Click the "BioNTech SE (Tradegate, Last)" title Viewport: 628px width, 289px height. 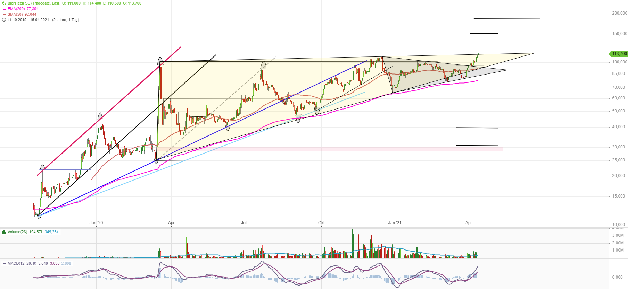[x=34, y=3]
